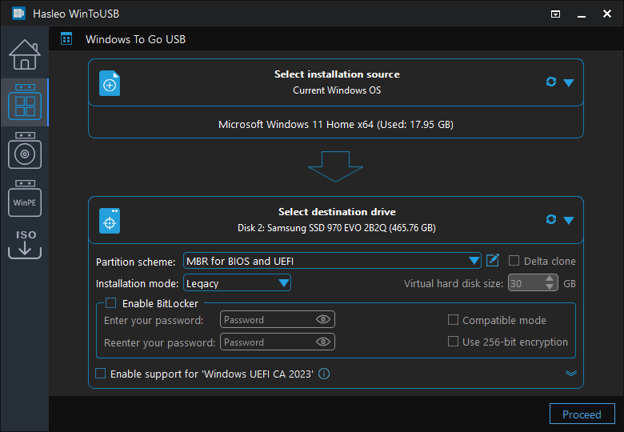The image size is (624, 432).
Task: Decrease virtual hard disk size with down arrow
Action: [x=550, y=287]
